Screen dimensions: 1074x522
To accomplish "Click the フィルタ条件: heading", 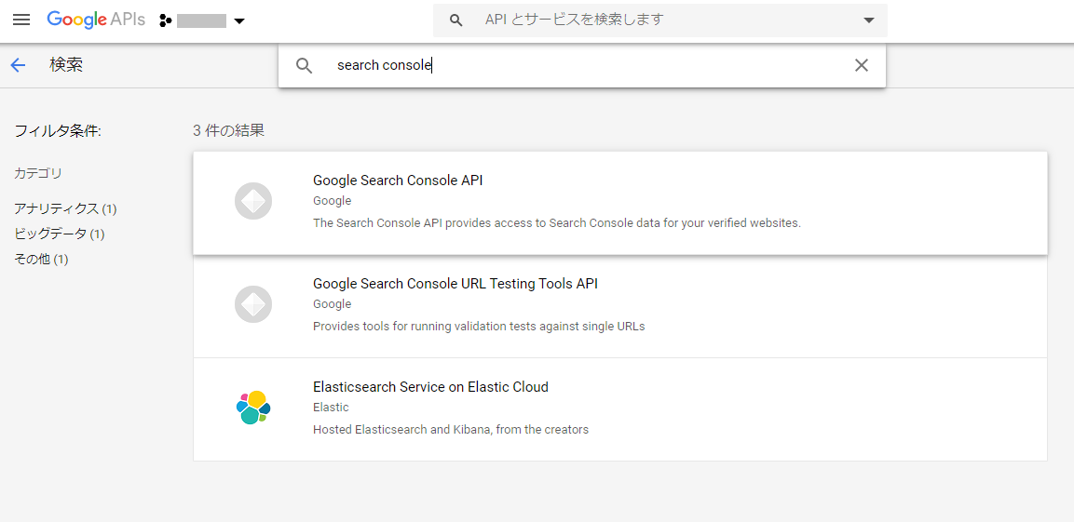I will [x=59, y=130].
